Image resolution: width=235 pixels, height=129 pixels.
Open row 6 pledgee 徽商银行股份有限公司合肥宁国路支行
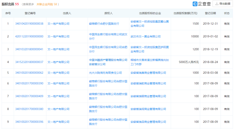[108, 84]
